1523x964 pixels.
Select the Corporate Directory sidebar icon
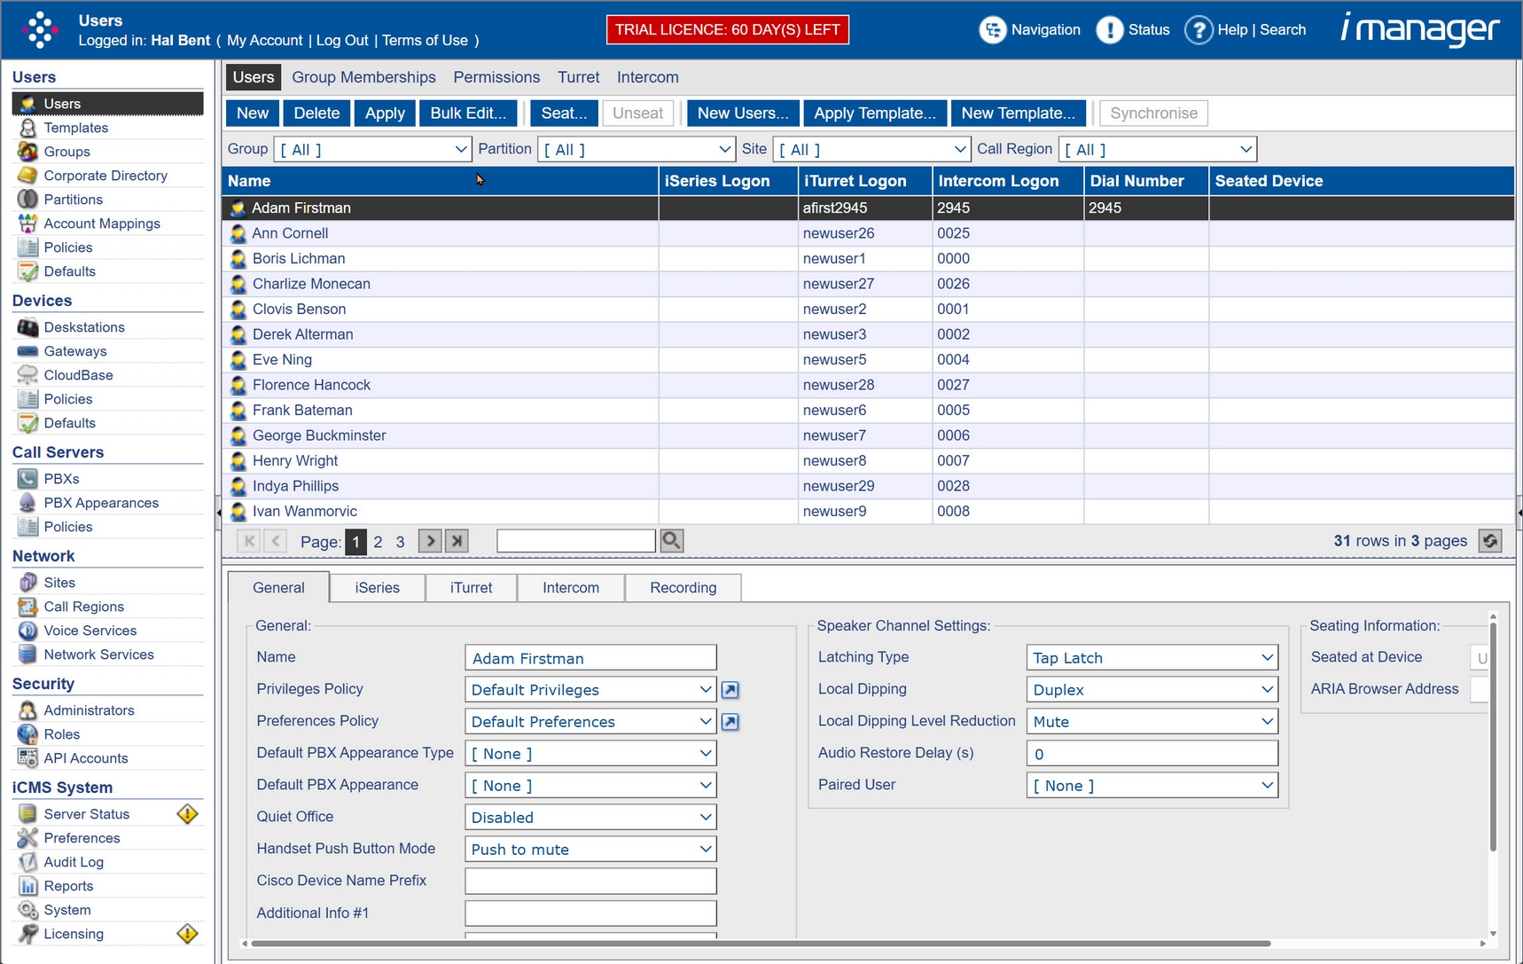[x=27, y=176]
